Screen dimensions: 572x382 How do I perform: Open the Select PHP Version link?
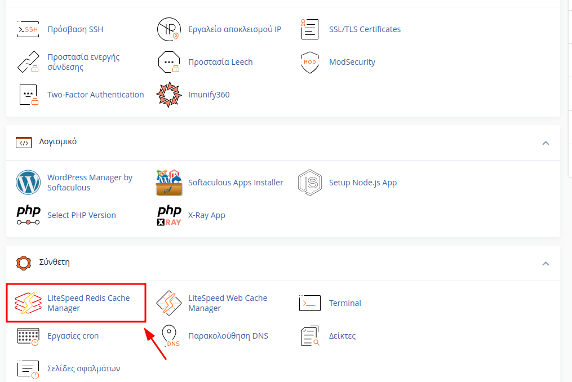pos(82,215)
